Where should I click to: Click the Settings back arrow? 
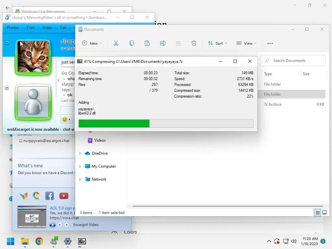pos(8,8)
